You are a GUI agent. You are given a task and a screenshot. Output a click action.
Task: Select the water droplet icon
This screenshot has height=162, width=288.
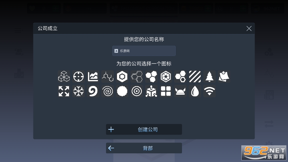pos(195,91)
